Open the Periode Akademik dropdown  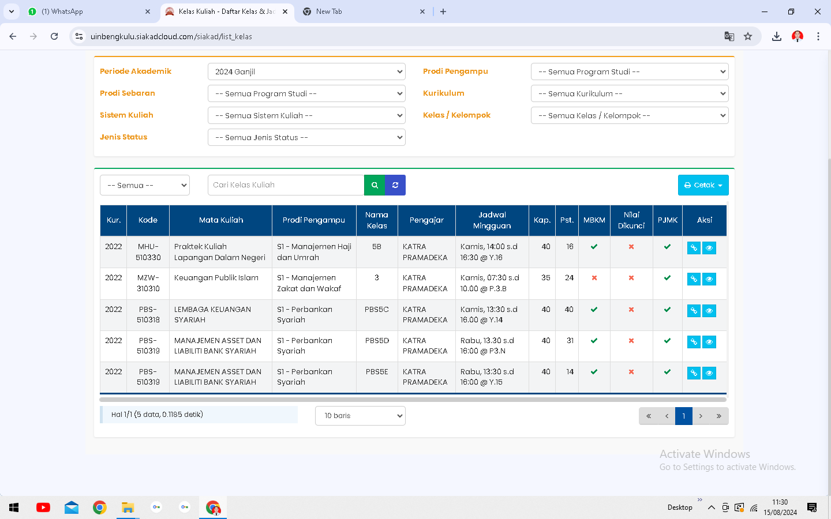point(306,72)
